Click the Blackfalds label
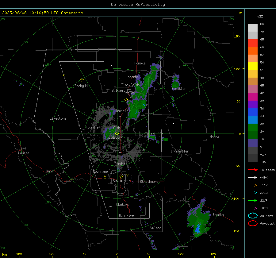This screenshot has width=276, height=258. coord(130,85)
